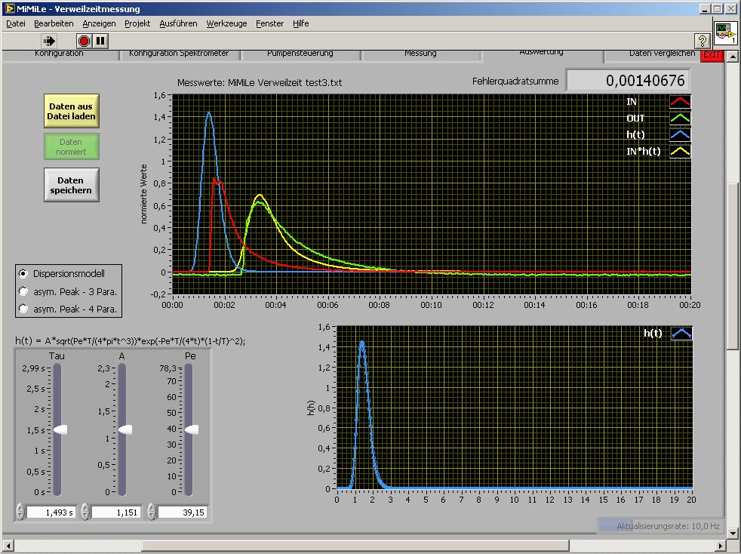Select the Dispersionsmodell radio button

tap(23, 273)
